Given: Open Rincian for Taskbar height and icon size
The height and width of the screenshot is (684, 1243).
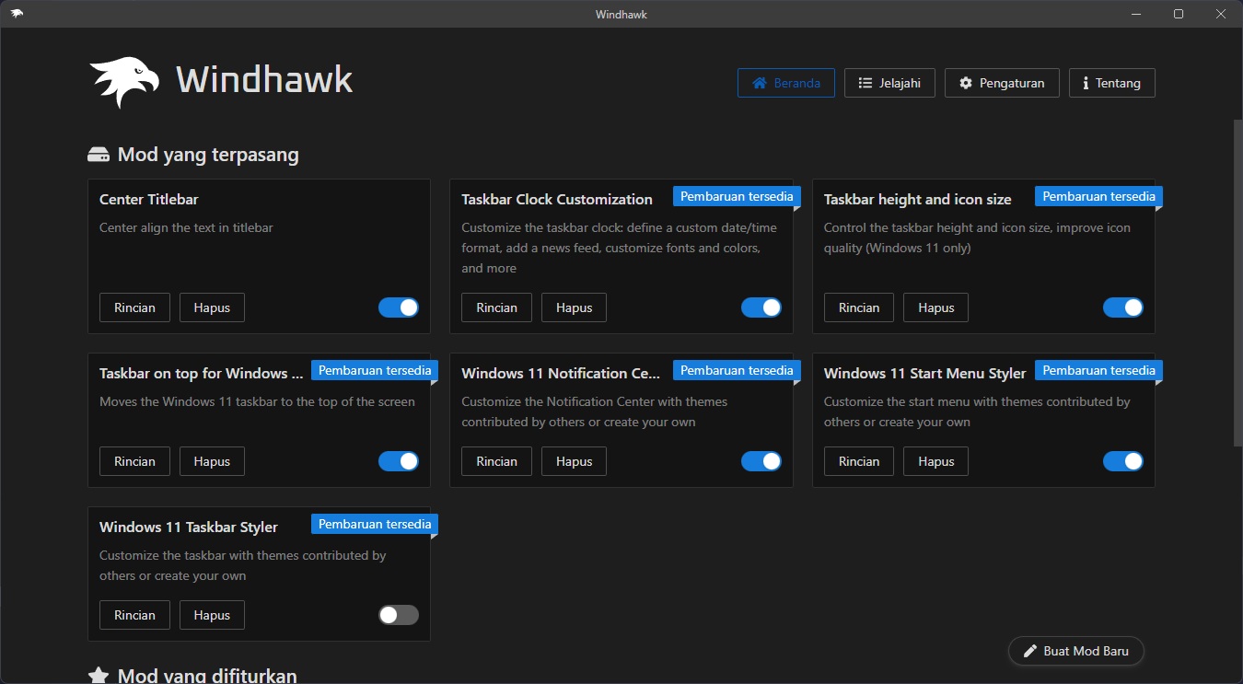Looking at the screenshot, I should point(858,307).
